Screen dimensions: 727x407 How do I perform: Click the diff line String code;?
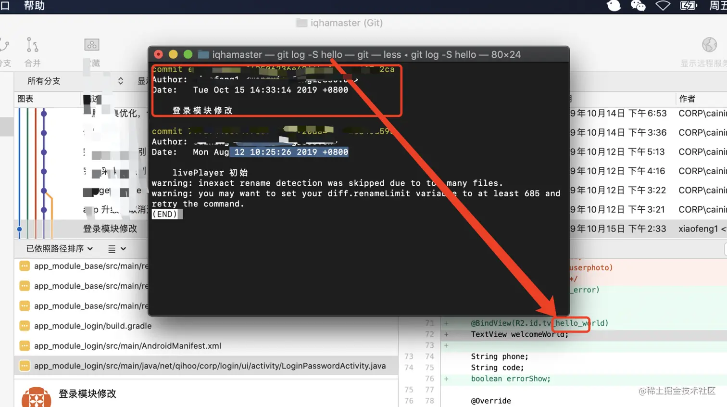[x=497, y=368]
